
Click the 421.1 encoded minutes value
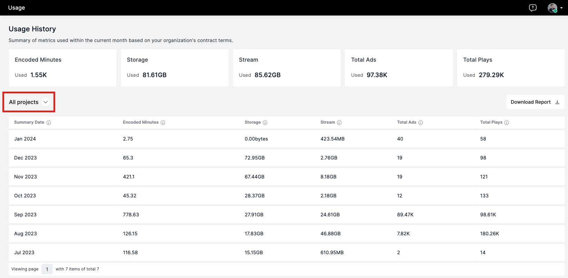(x=129, y=177)
